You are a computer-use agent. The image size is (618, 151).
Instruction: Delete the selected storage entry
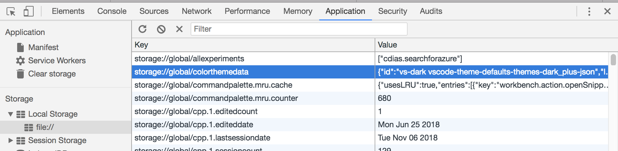coord(179,29)
